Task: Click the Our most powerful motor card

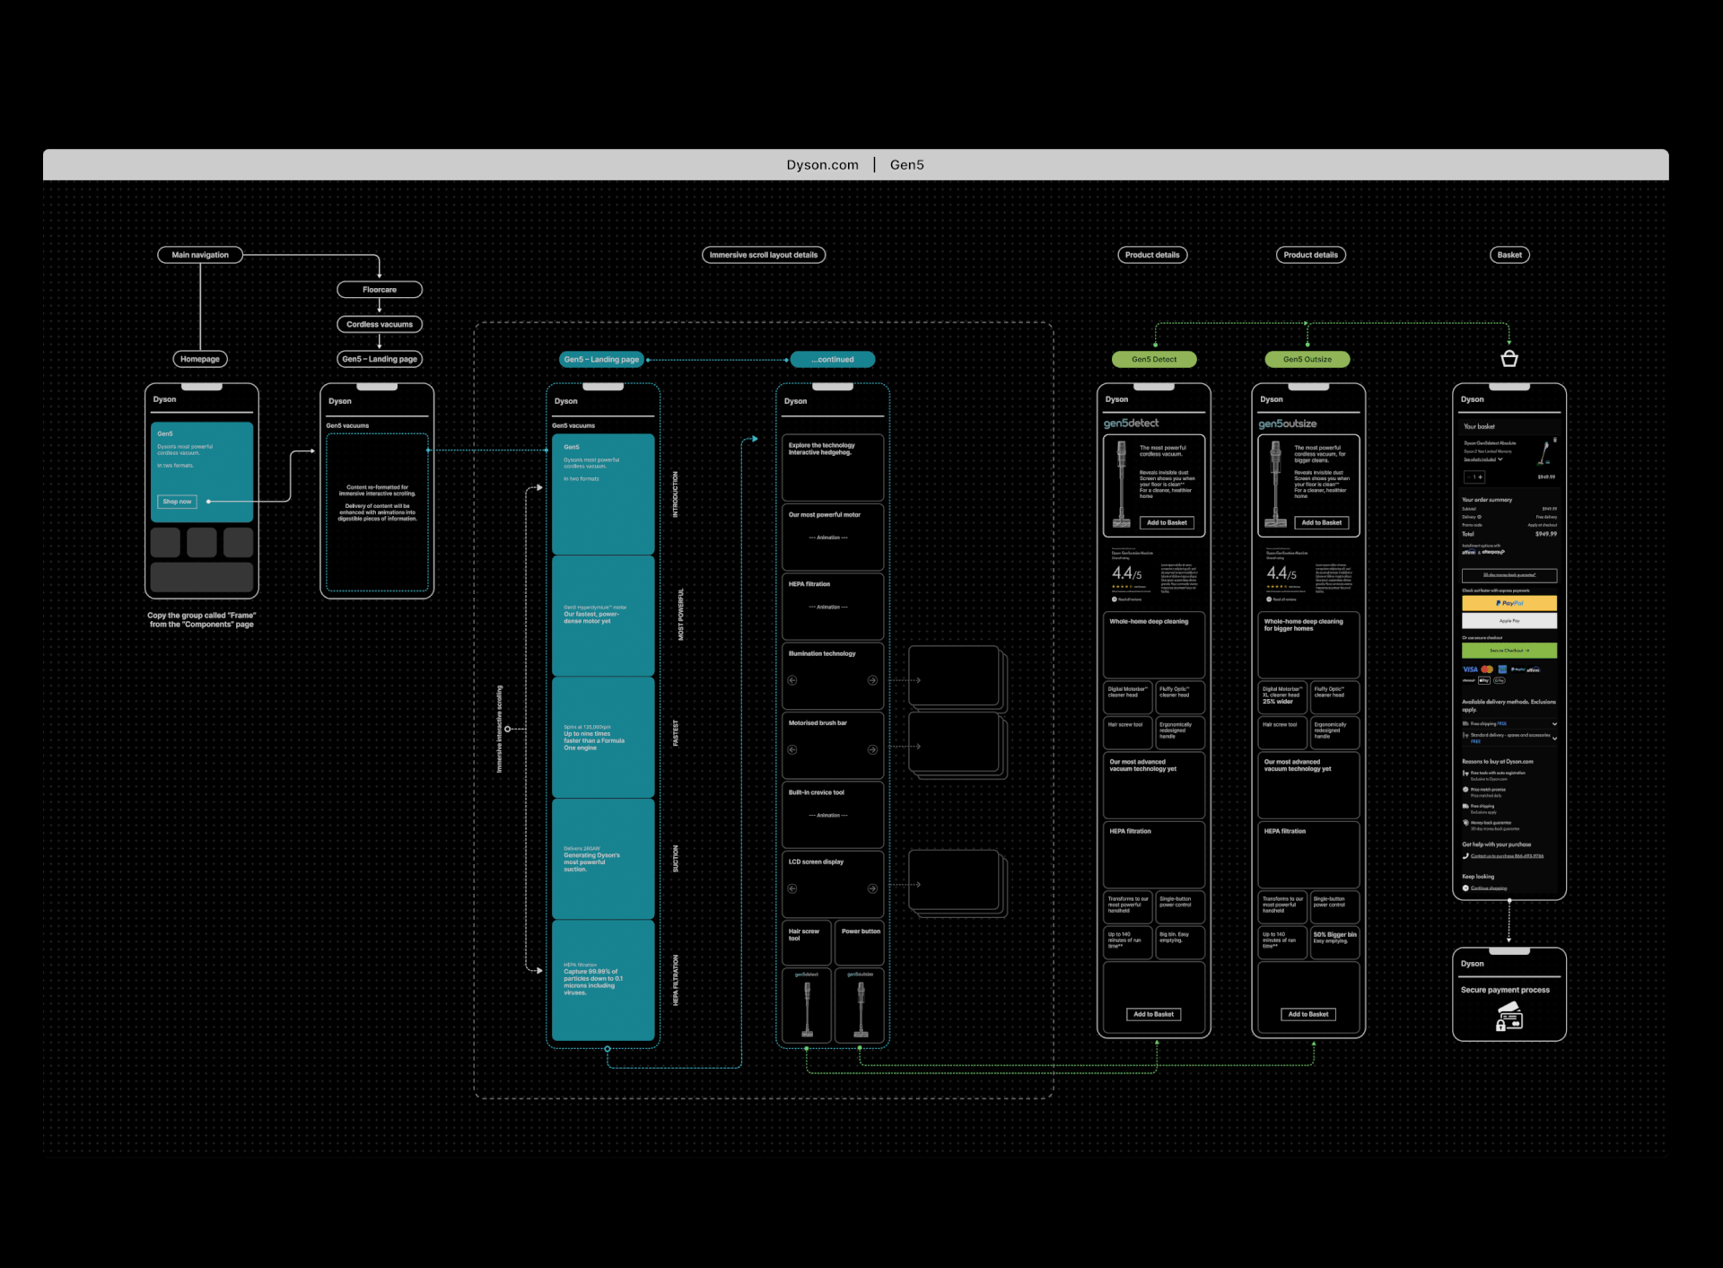Action: [833, 537]
